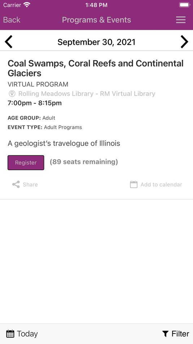Screen dimensions: 193x344
Task: Tap the location pin icon
Action: (x=12, y=94)
